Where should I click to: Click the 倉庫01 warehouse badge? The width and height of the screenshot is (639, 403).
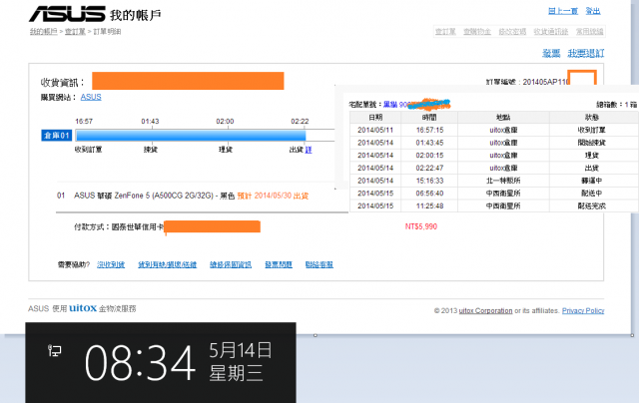[57, 135]
